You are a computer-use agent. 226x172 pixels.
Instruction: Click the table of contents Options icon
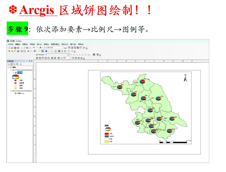[21, 64]
